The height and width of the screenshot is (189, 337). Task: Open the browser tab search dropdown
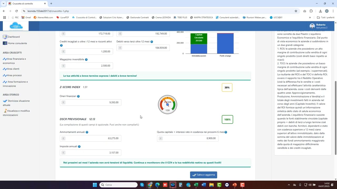pos(3,4)
